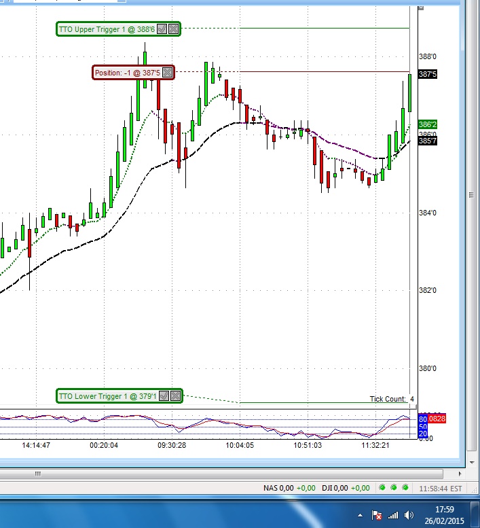
Task: Click the horizontal scrollbar right arrow
Action: click(x=460, y=474)
